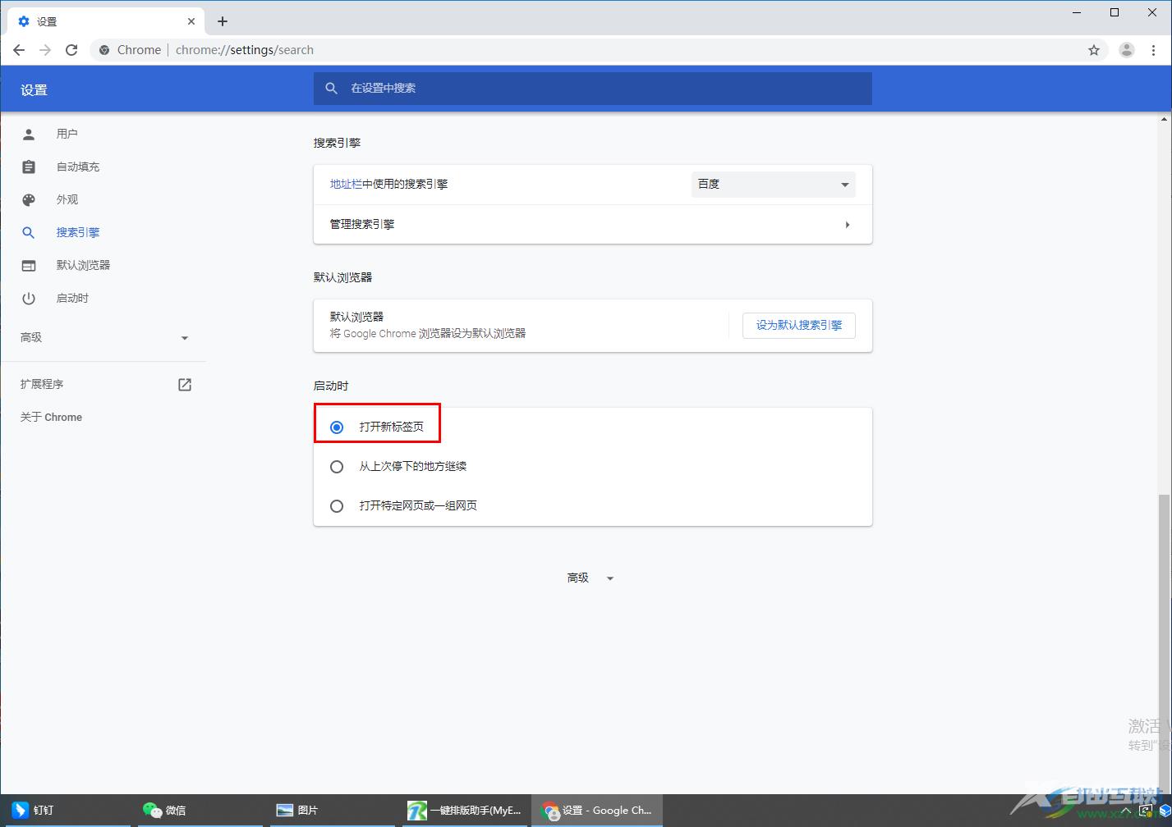
Task: Open the 自动填充 settings section
Action: click(78, 167)
